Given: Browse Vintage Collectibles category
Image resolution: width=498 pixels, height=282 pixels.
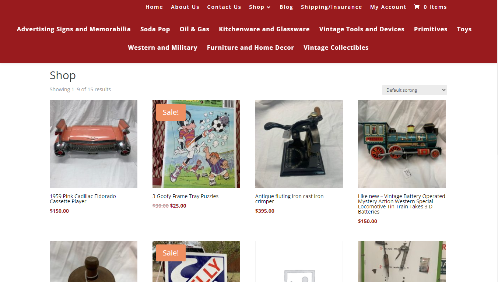Looking at the screenshot, I should pyautogui.click(x=336, y=47).
